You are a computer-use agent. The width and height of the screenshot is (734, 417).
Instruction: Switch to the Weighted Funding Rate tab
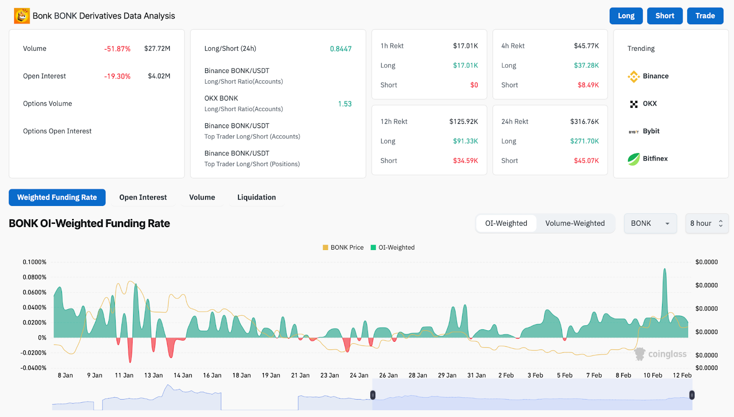[x=57, y=197]
